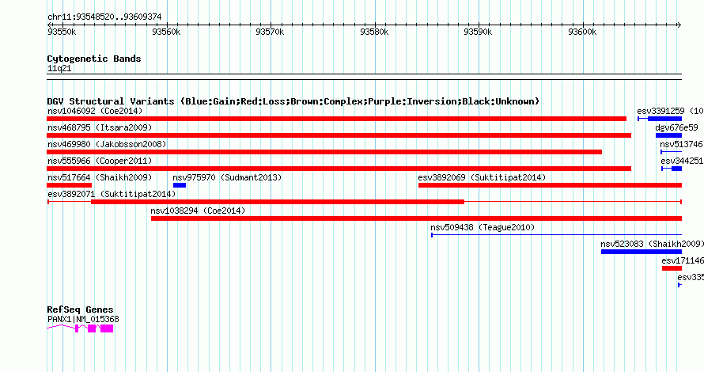Click the nsv1046092 (Coe2014) red variant bar

336,119
